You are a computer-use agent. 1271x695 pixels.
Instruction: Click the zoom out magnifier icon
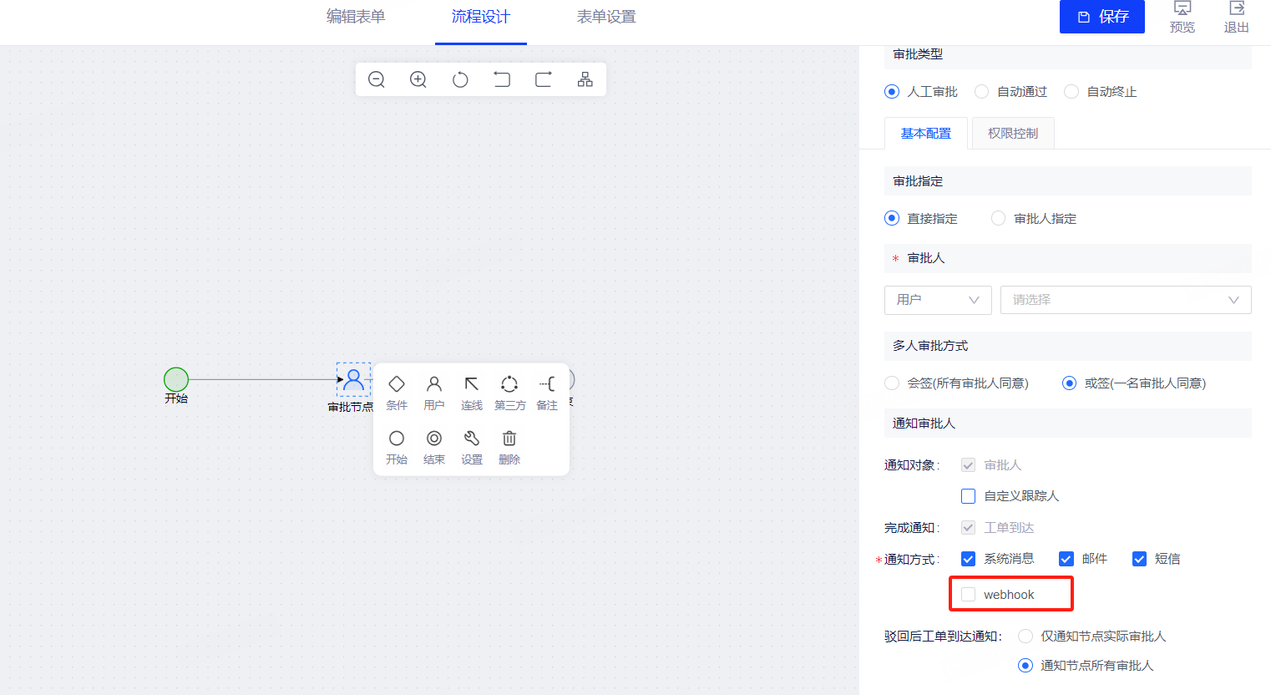click(377, 79)
